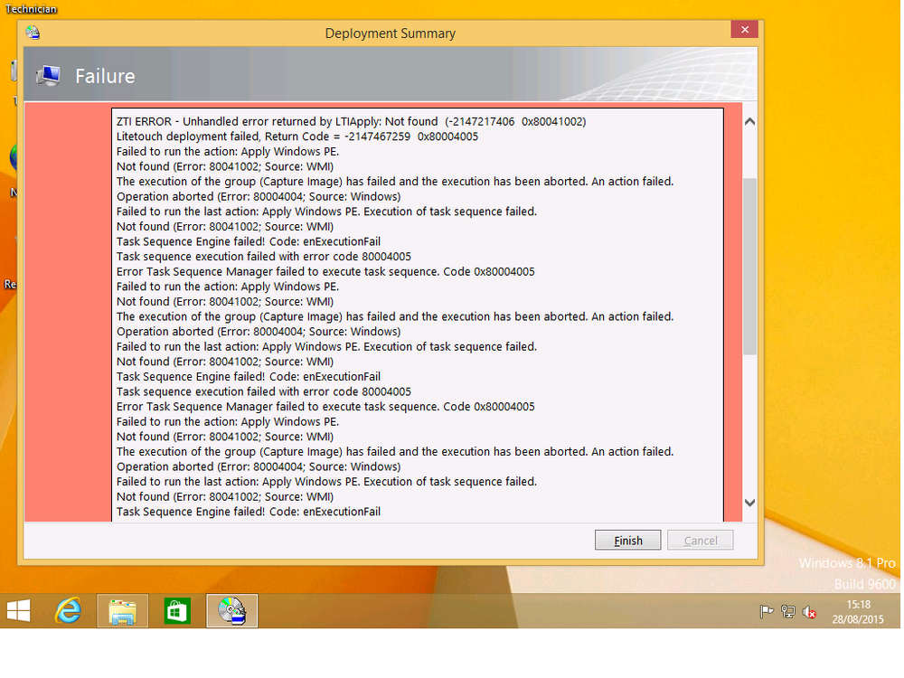Screen dimensions: 904x678
Task: Open the Windows Start button
Action: point(18,610)
